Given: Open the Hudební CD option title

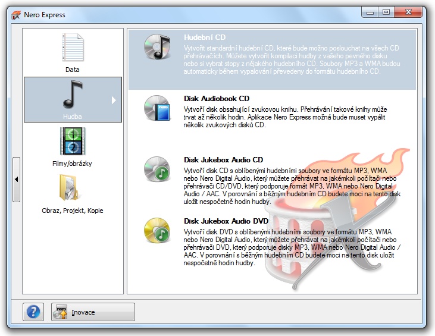Looking at the screenshot, I should (205, 37).
